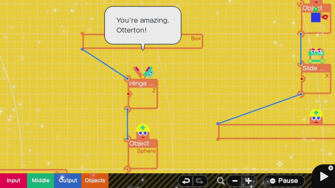Click the green Y marker on top-right Object nodon
This screenshot has width=335, height=188.
point(316,9)
